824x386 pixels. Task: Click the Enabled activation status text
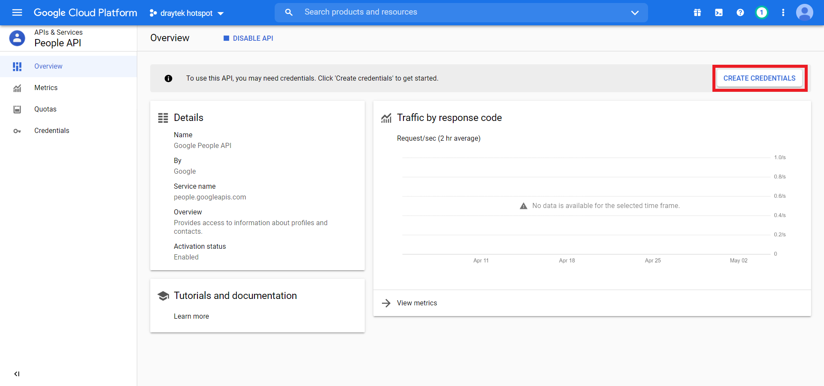pyautogui.click(x=186, y=257)
